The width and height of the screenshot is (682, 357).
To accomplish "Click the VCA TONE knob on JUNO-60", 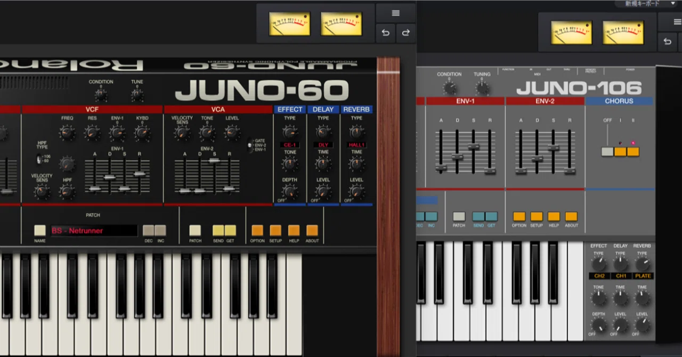I will 207,133.
